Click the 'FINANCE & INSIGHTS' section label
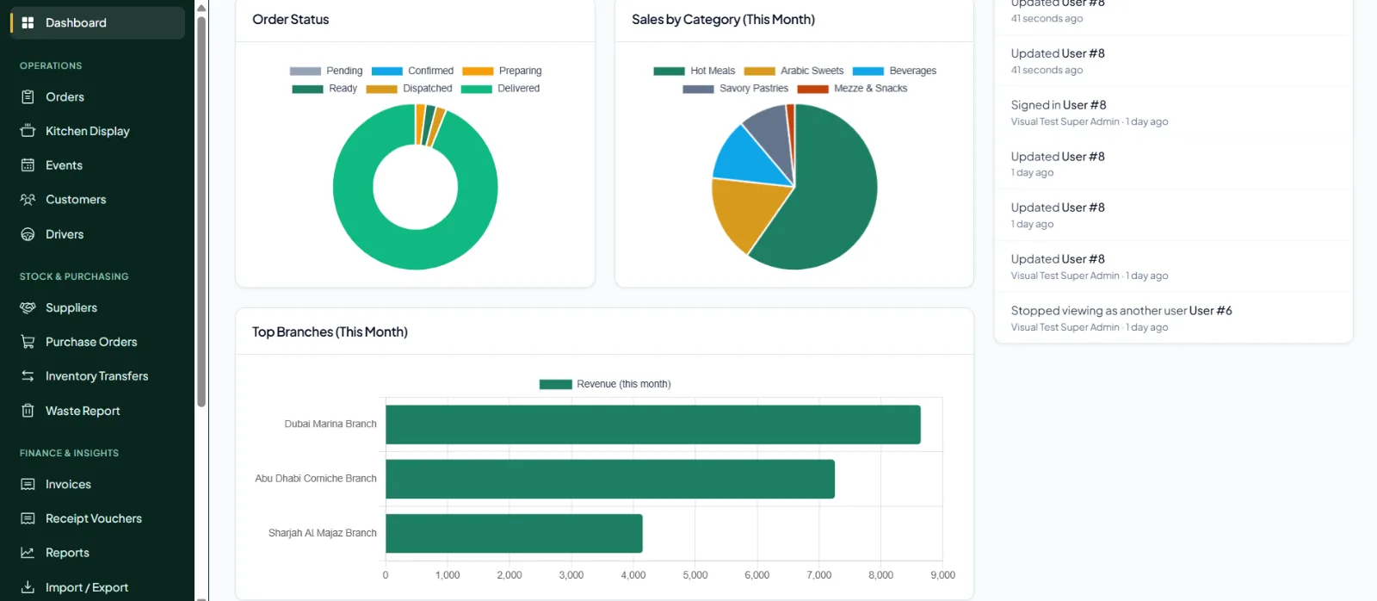 (x=69, y=454)
